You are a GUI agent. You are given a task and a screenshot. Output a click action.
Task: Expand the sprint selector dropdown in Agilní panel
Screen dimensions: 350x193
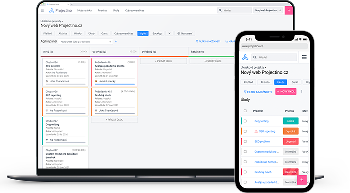click(x=85, y=42)
